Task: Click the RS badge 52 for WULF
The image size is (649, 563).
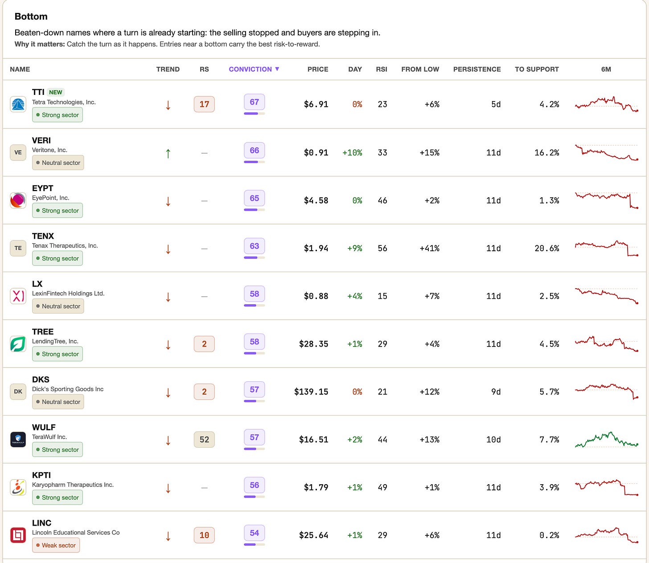Action: [204, 440]
